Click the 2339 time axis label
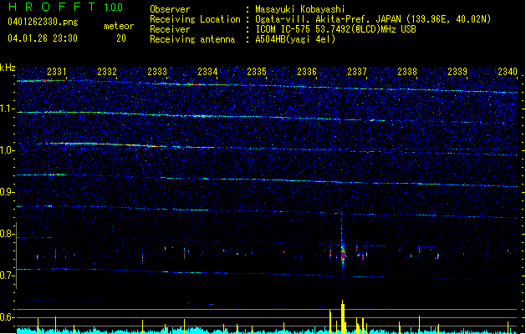Viewport: 526px width, 334px height. tap(457, 72)
